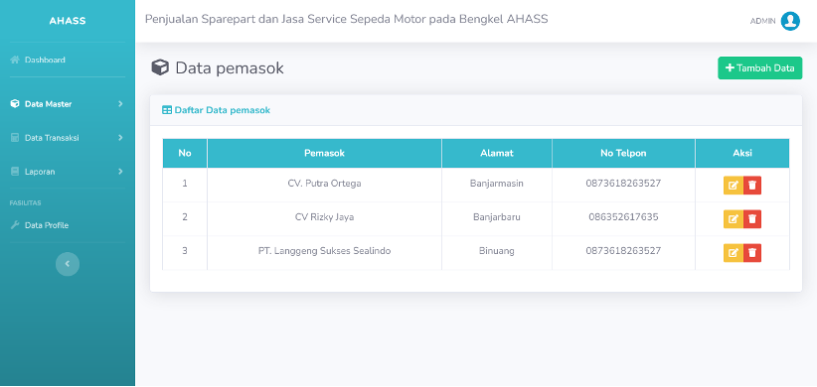817x387 pixels.
Task: Open the ADMIN user dropdown label
Action: click(x=762, y=21)
